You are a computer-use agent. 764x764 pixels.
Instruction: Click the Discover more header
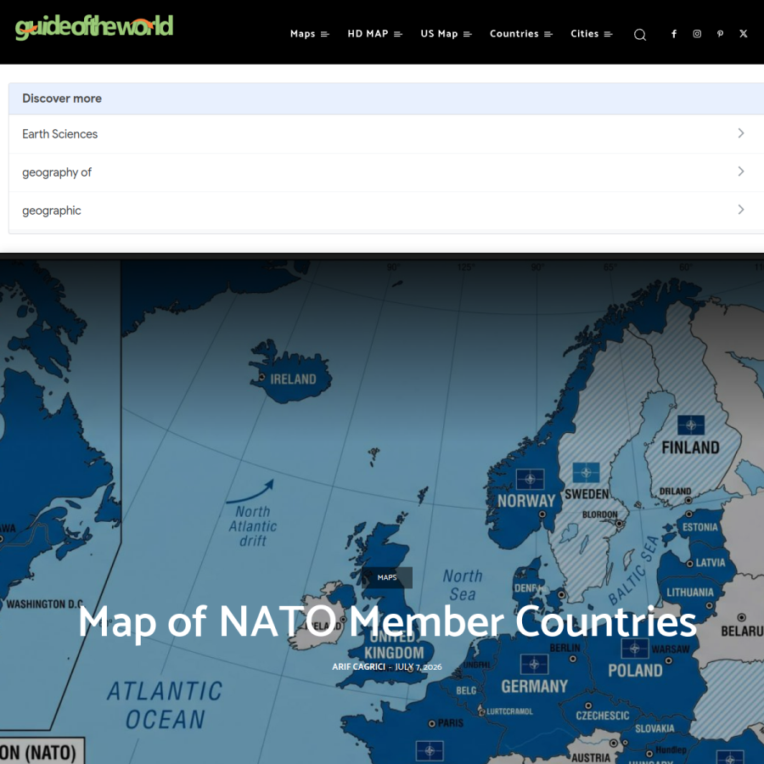386,98
